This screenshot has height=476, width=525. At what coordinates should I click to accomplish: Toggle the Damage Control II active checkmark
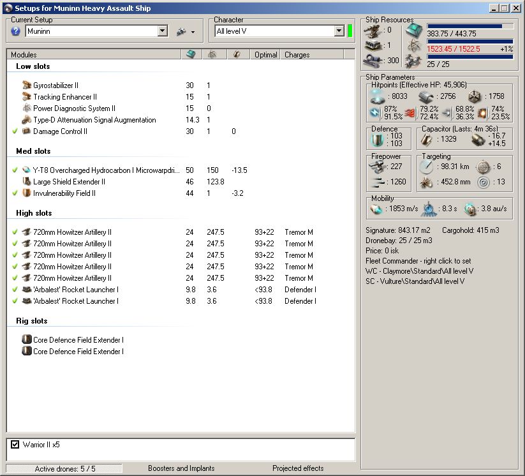(x=15, y=131)
